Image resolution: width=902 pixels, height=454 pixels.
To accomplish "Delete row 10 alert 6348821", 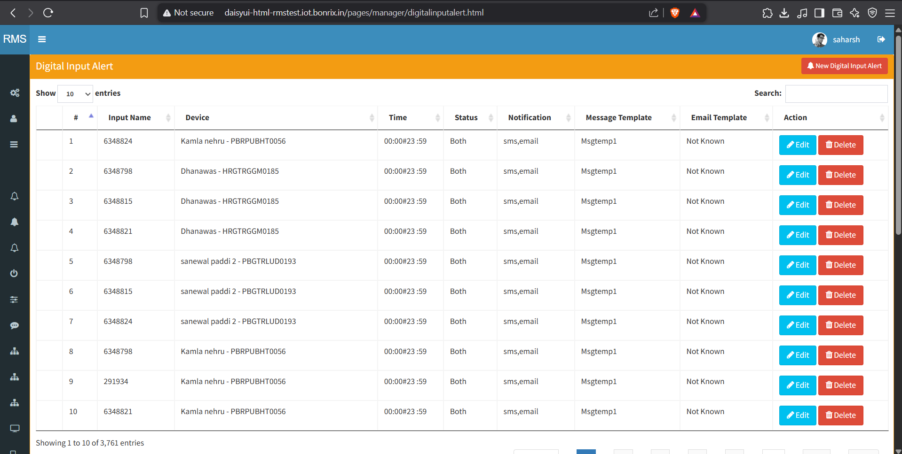I will (x=840, y=416).
